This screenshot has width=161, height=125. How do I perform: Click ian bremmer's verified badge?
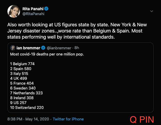coord(43,48)
